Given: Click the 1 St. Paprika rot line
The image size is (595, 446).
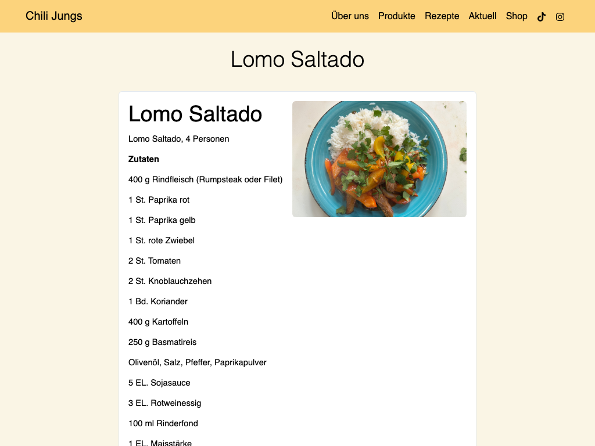Looking at the screenshot, I should (x=159, y=200).
